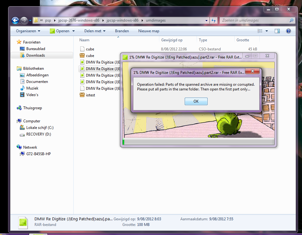This screenshot has height=235, width=302.
Task: Click the Branden toolbar button
Action: [x=122, y=31]
